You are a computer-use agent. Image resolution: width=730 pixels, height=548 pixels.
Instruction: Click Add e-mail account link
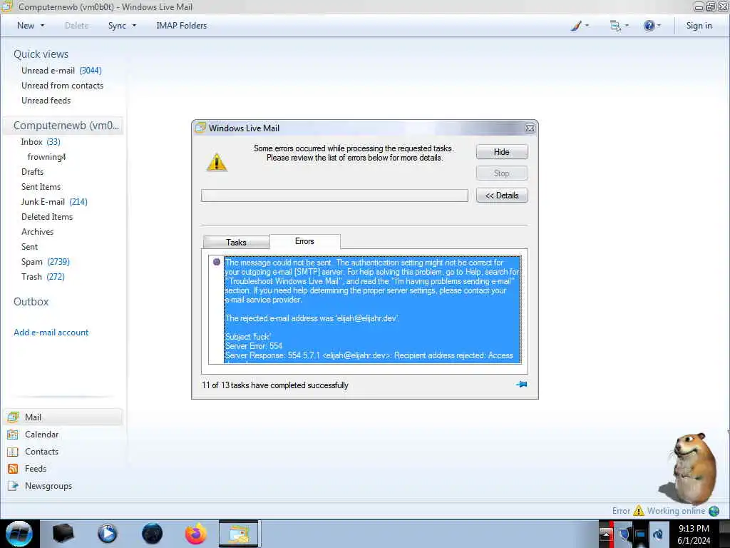click(51, 333)
